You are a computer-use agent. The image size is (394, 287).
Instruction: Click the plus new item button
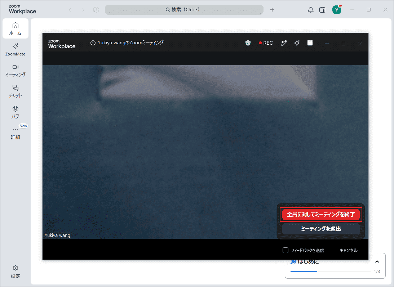272,10
